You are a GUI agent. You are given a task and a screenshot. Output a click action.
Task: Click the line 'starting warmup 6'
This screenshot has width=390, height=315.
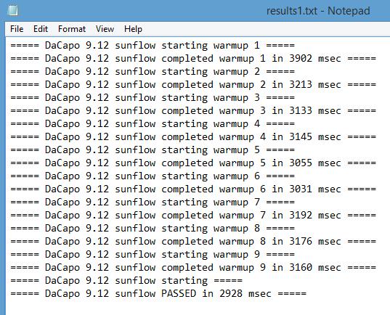point(153,176)
